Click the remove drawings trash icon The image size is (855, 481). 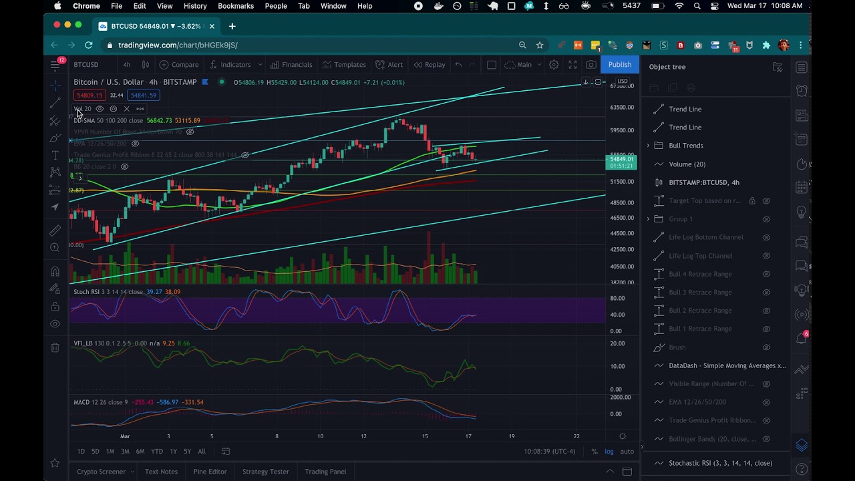point(55,347)
